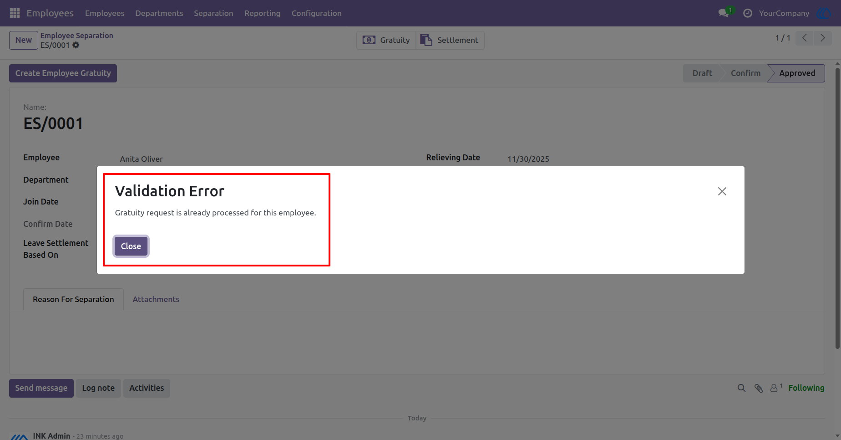The image size is (841, 440).
Task: Click Create Employee Gratuity button
Action: [63, 73]
